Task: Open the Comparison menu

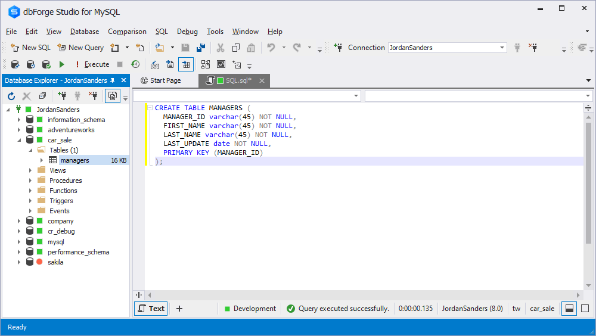Action: pyautogui.click(x=127, y=32)
